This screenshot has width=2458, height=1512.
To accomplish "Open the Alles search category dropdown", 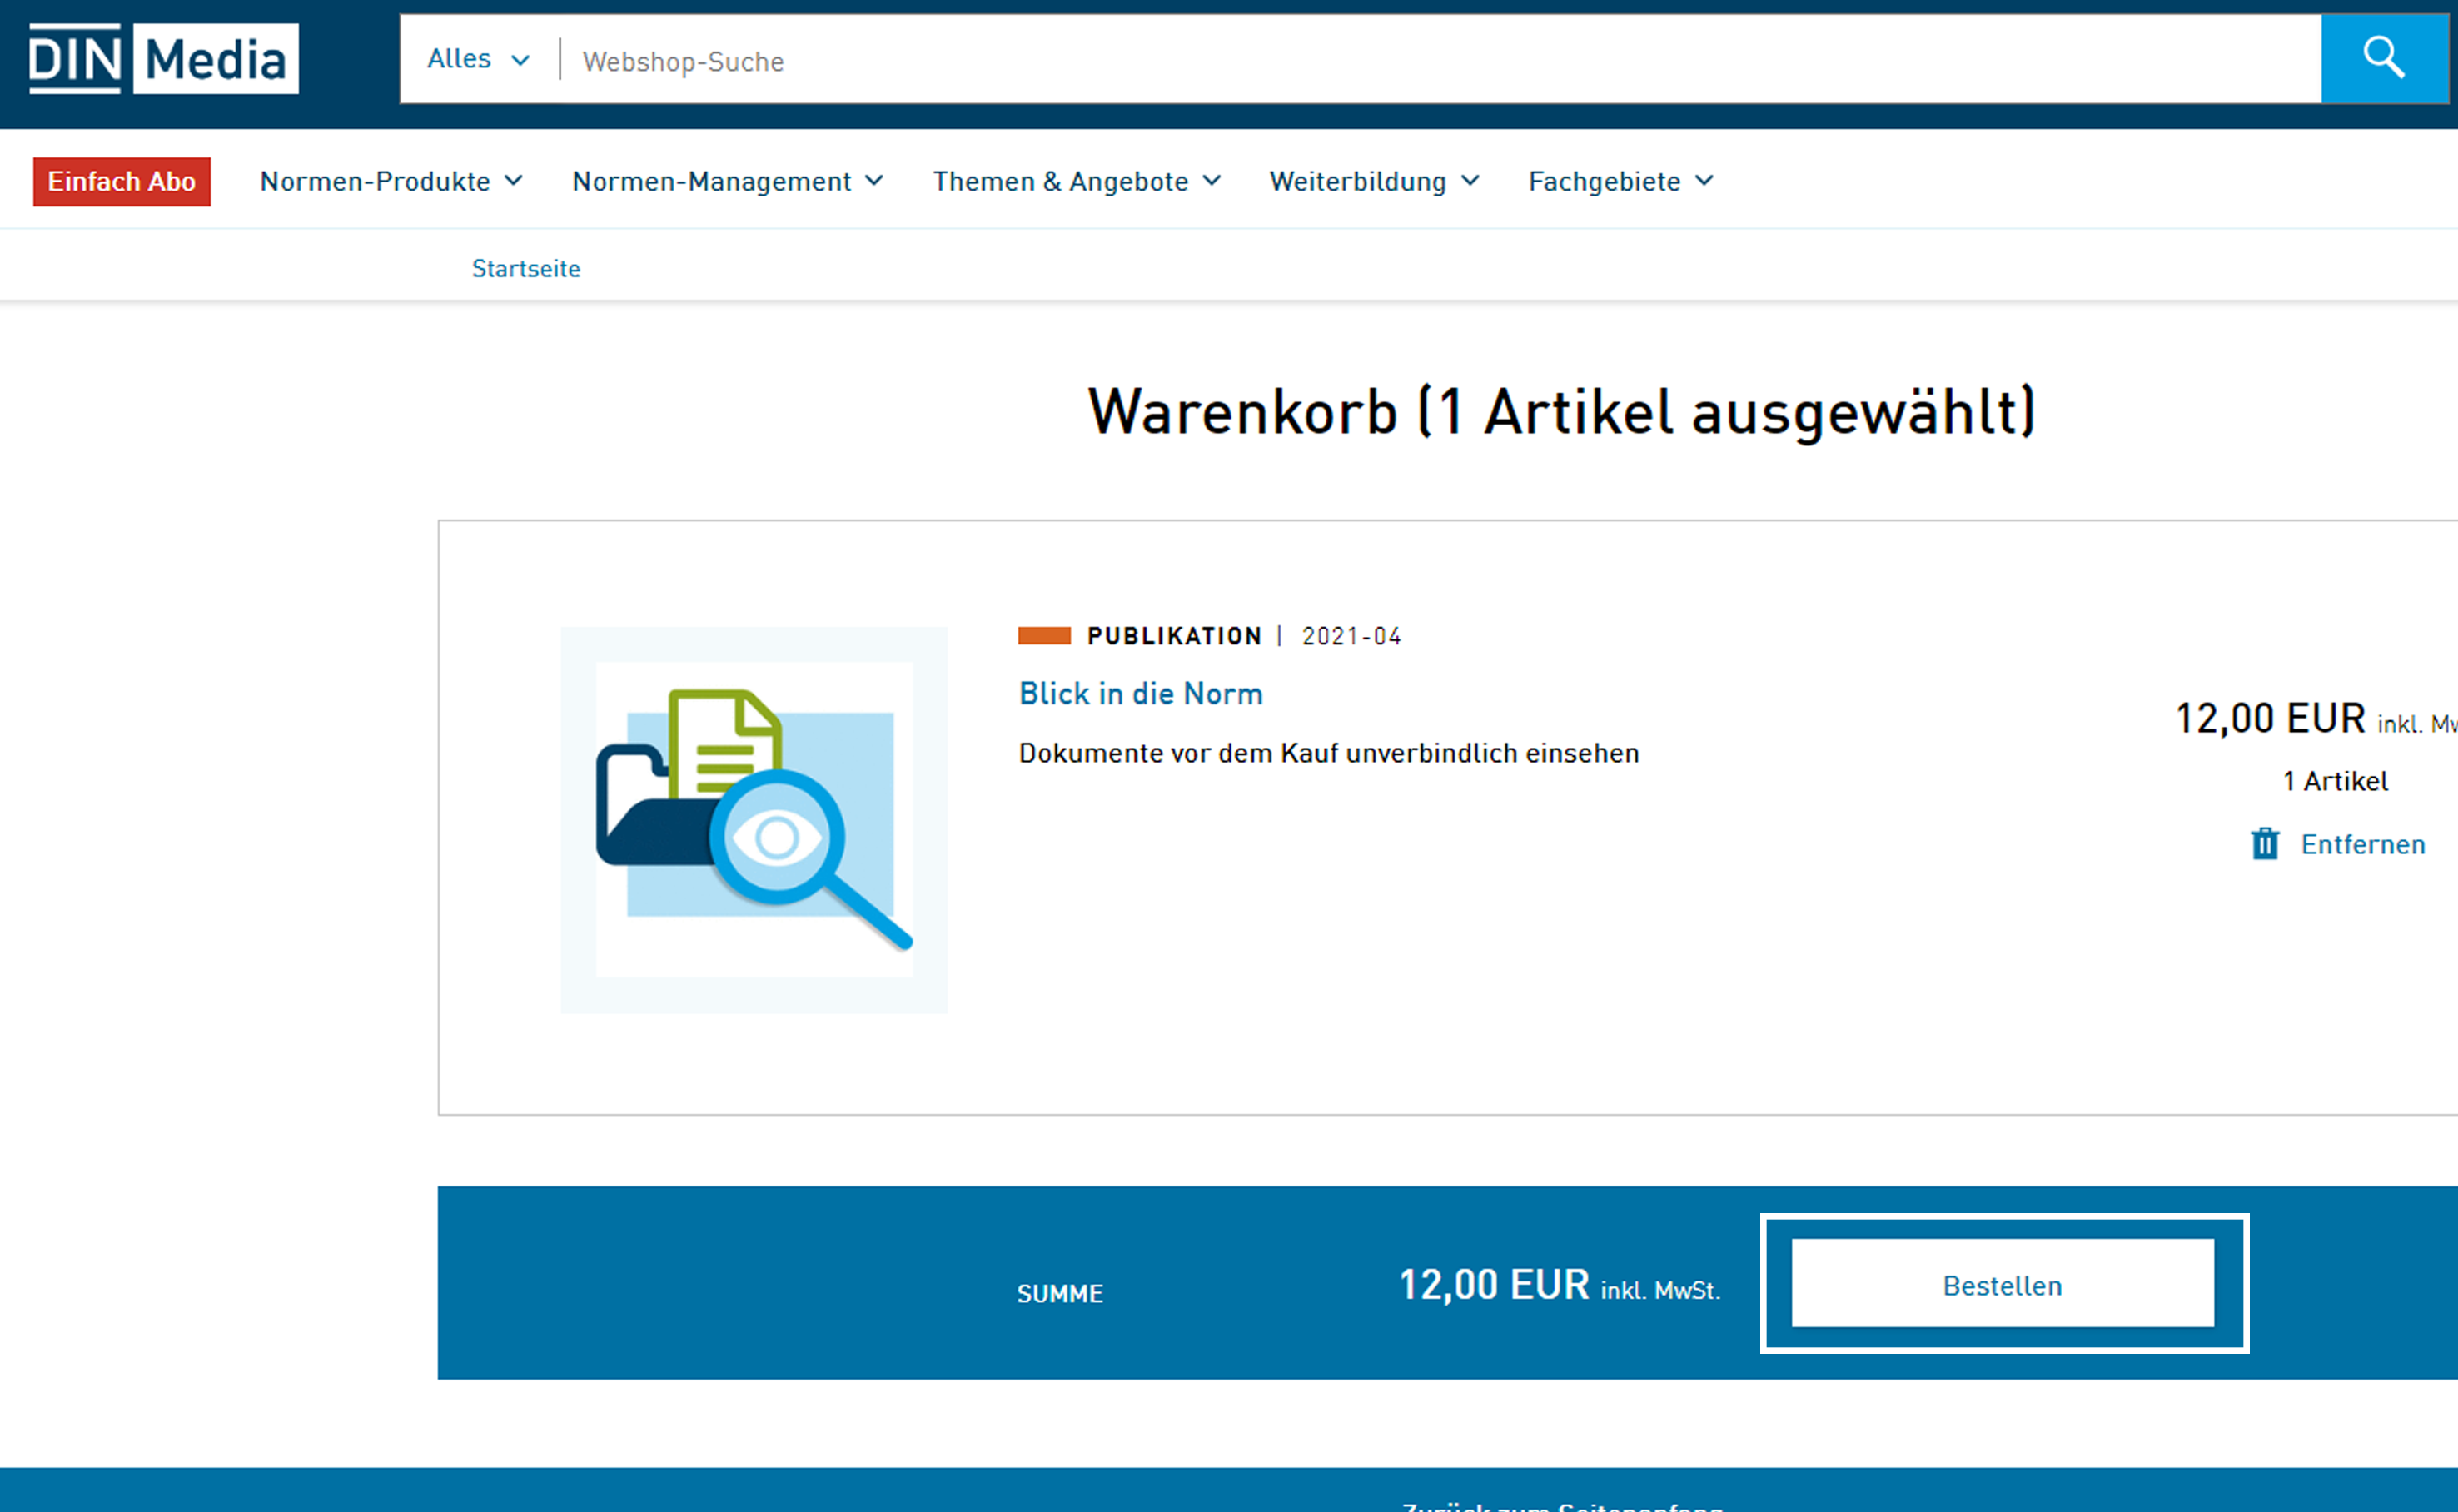I will [478, 59].
